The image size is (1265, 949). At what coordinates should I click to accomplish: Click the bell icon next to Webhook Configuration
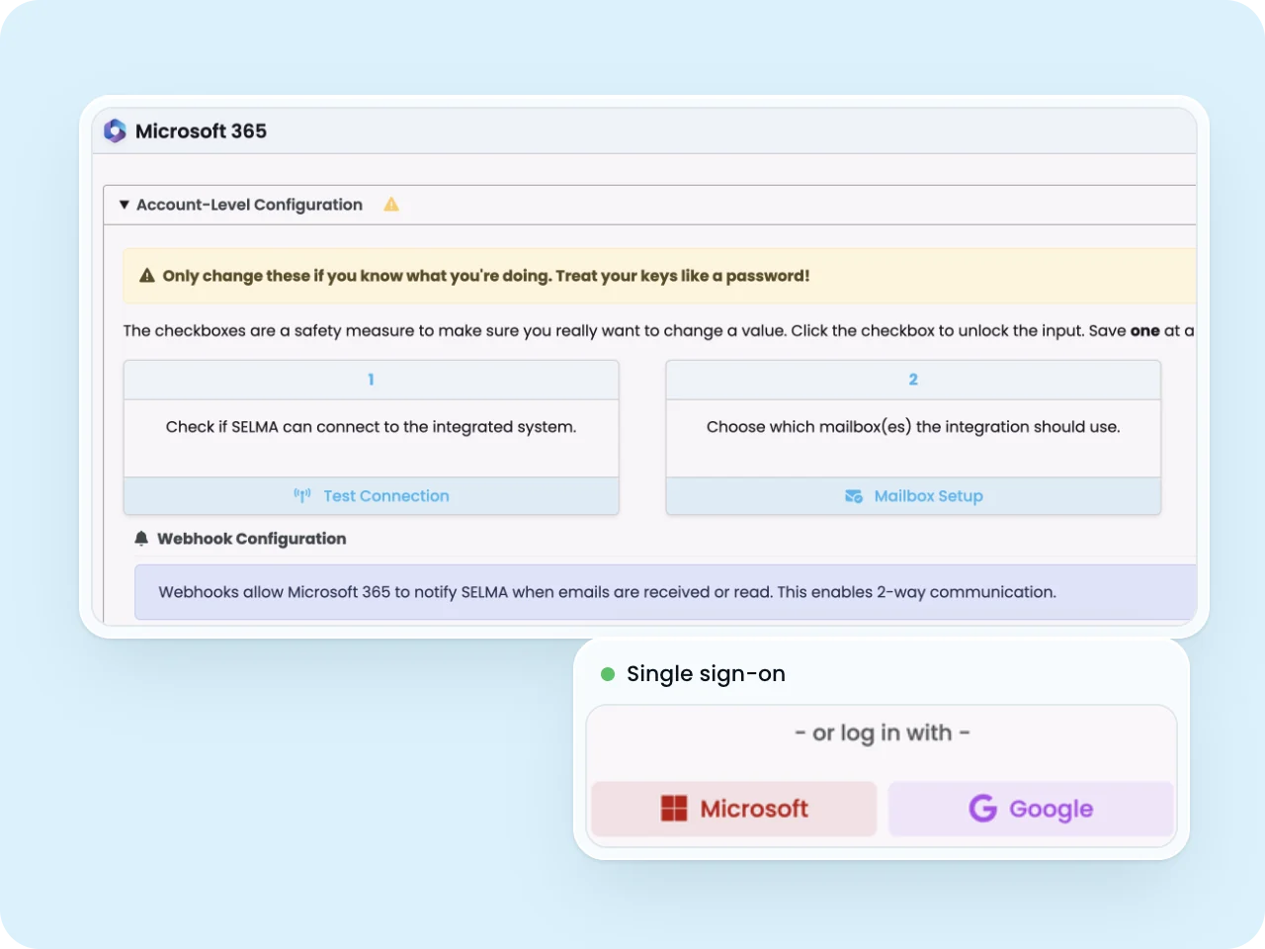coord(141,539)
